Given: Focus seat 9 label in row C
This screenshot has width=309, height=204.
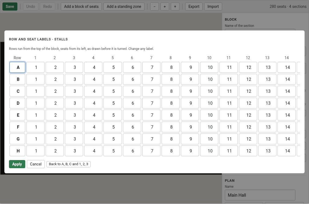Looking at the screenshot, I should (190, 91).
